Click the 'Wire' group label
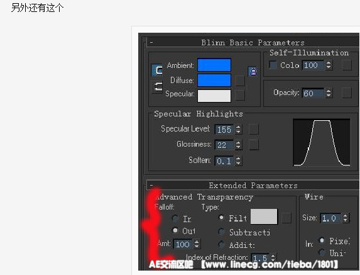 coord(314,196)
